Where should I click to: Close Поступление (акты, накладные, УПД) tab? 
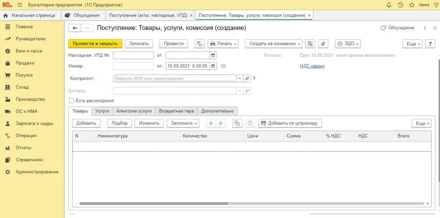[x=191, y=16]
